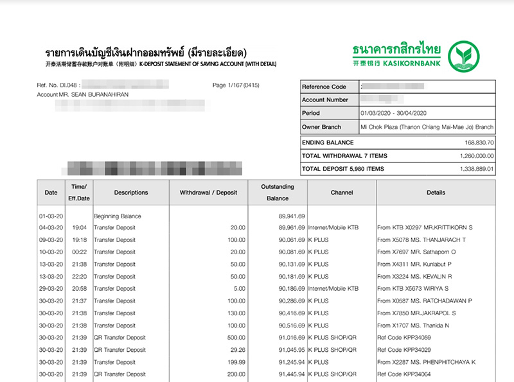The width and height of the screenshot is (514, 382).
Task: Click From KTB X5673 WIRIYA S detail
Action: (413, 289)
